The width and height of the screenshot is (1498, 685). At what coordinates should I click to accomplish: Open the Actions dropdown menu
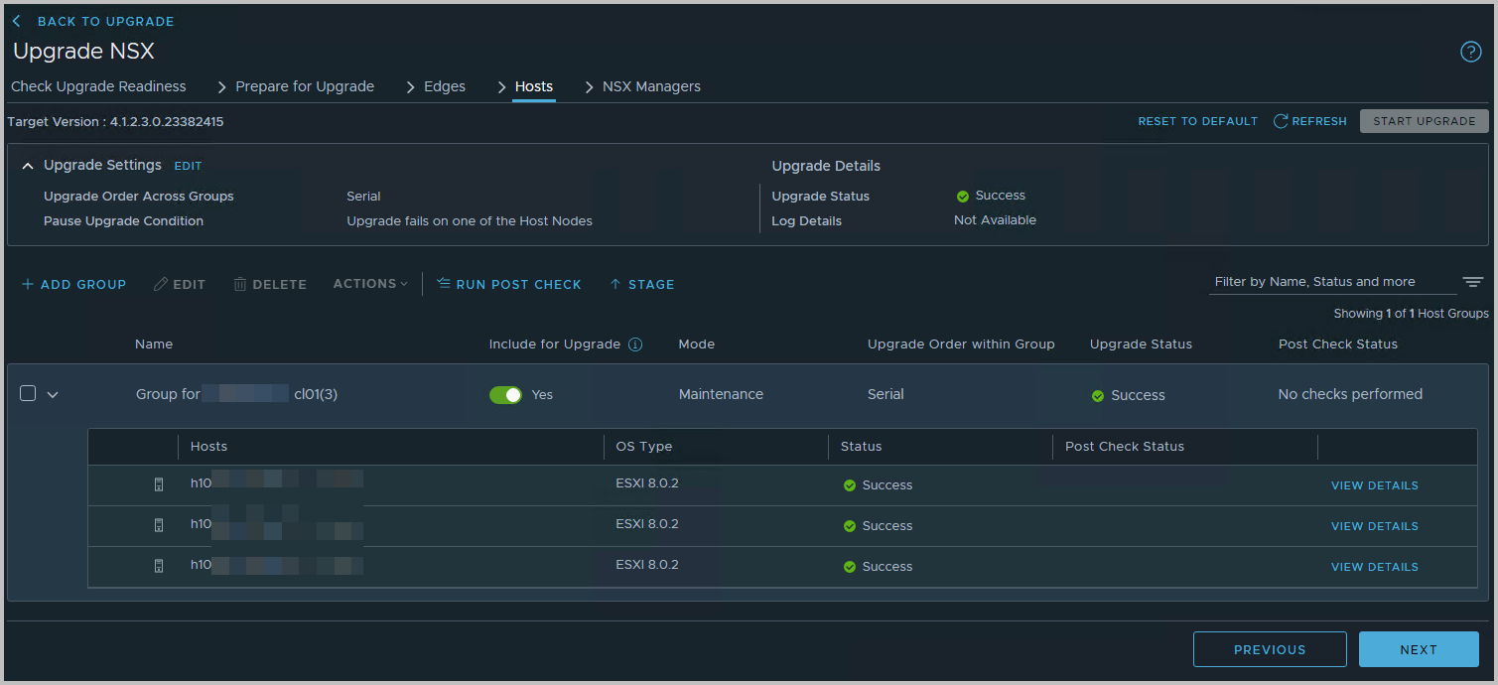[x=369, y=284]
